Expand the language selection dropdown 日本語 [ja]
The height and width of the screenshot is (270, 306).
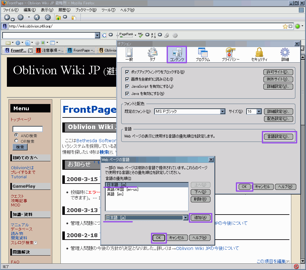pos(185,218)
